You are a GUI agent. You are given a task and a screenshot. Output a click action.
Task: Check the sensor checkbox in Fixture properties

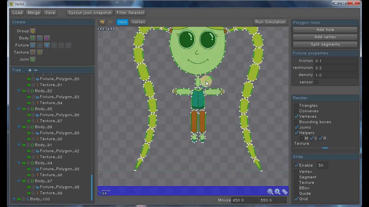click(x=317, y=82)
